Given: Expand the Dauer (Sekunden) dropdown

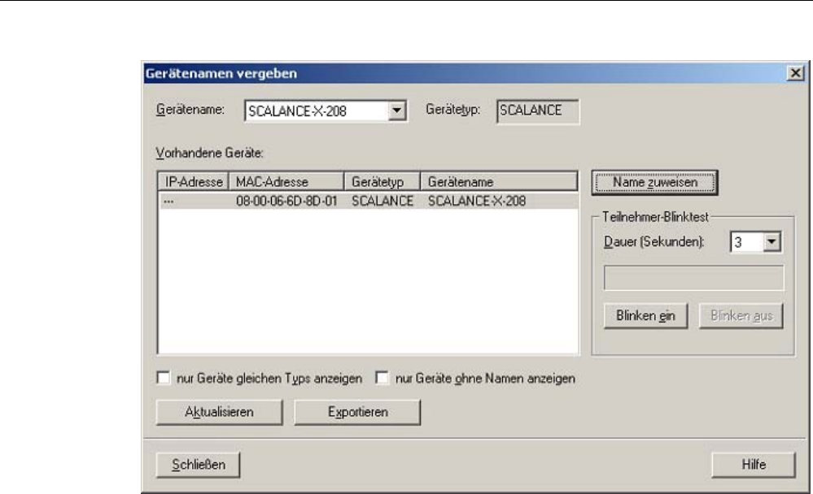Looking at the screenshot, I should tap(771, 242).
